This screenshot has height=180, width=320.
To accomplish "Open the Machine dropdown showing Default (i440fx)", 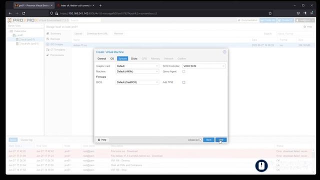I will click(x=137, y=71).
